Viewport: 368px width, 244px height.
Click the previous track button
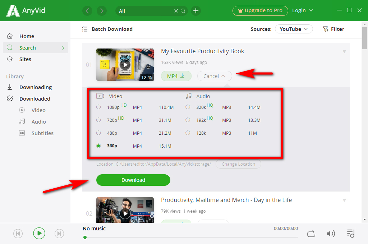tap(18, 234)
